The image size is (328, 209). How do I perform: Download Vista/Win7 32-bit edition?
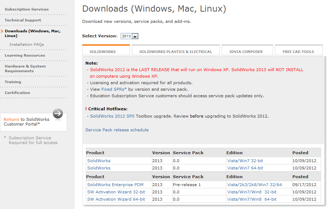[x=245, y=161]
